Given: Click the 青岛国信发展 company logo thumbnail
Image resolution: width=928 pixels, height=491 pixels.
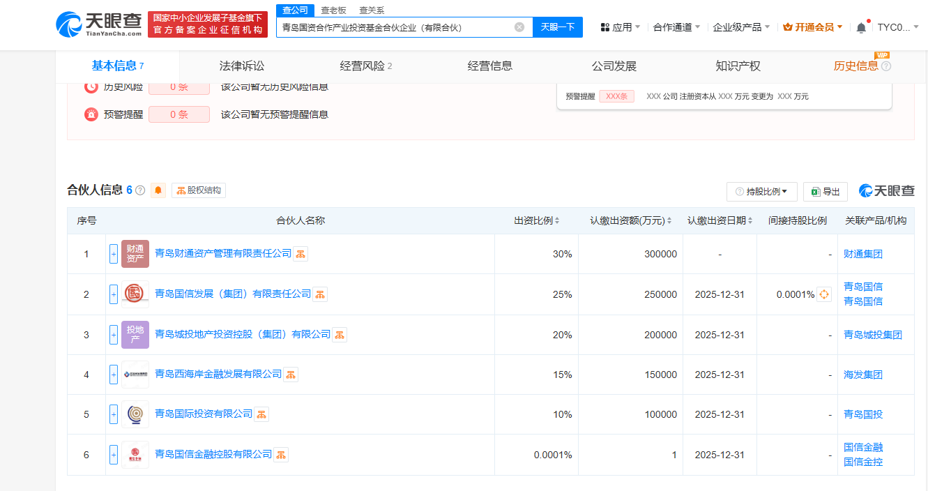Looking at the screenshot, I should (x=135, y=294).
